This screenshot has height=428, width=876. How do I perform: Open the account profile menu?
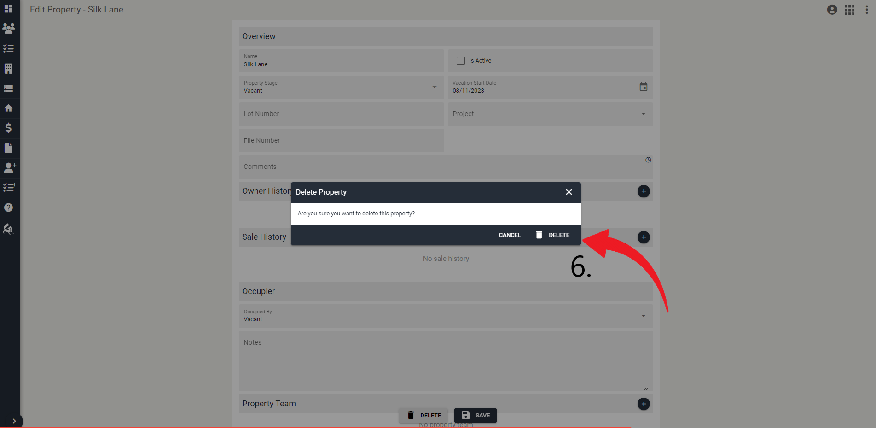coord(832,9)
